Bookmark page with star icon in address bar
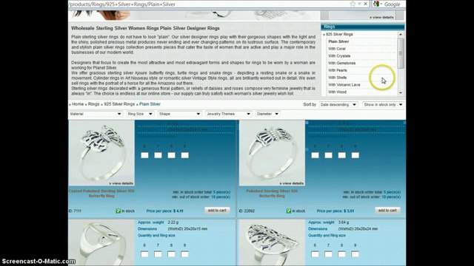 (353, 4)
